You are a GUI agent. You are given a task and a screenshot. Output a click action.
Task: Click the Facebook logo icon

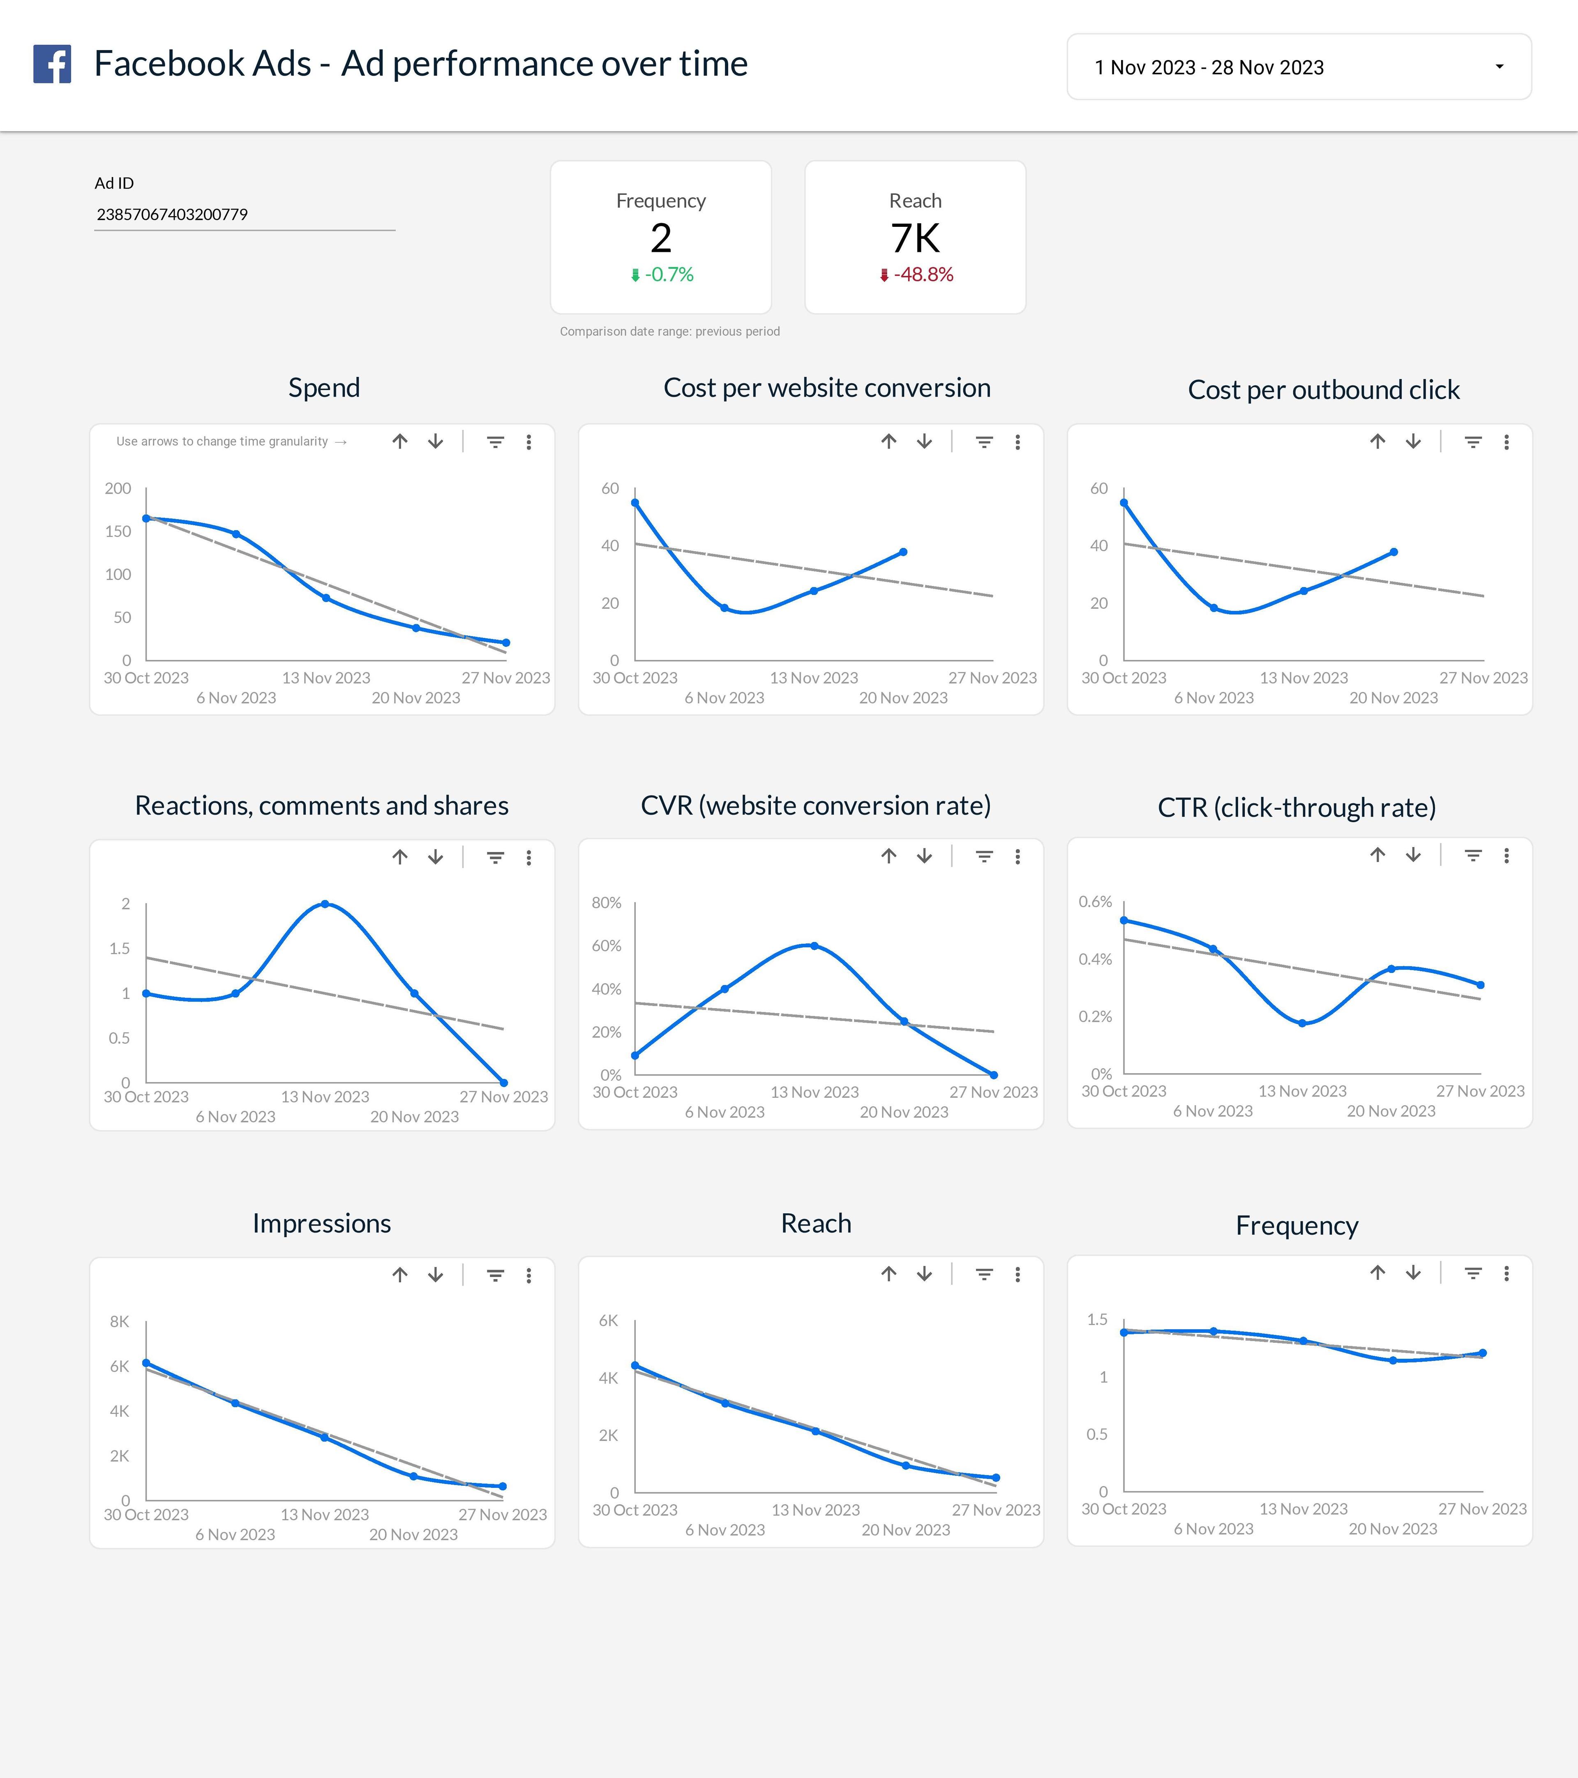point(52,65)
